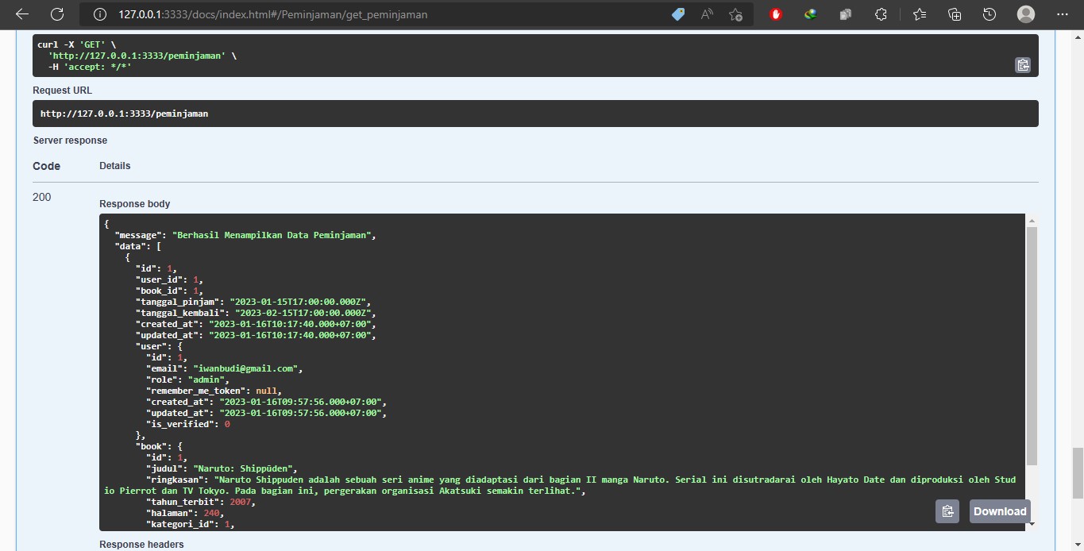Open the shopping price tag icon

pyautogui.click(x=677, y=14)
